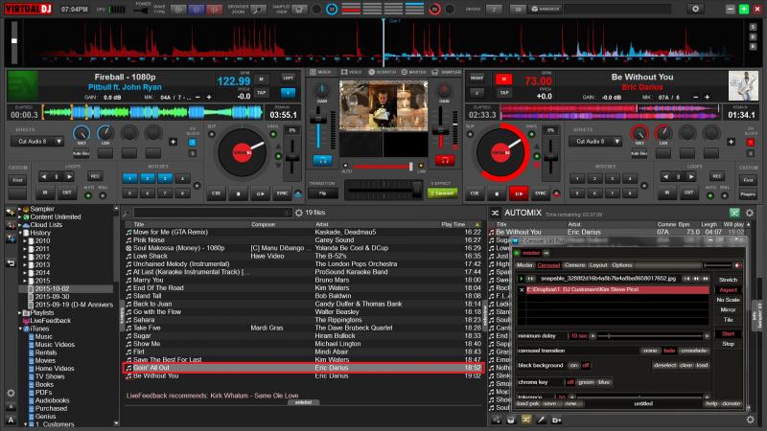Click the Carousel video effect button
Viewport: 767px width, 431px height.
[442, 193]
